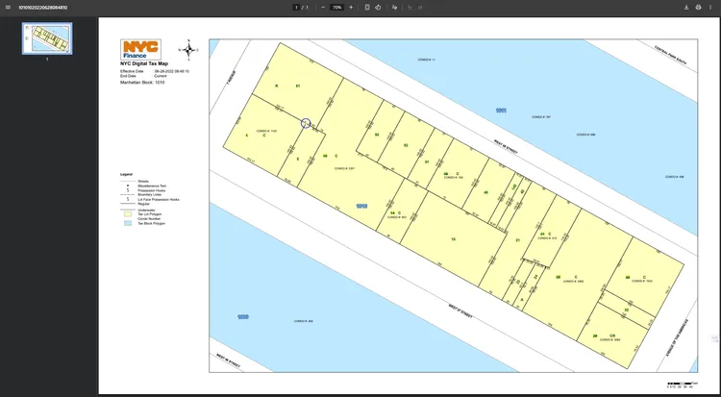721x397 pixels.
Task: Open the more actions menu
Action: point(711,7)
